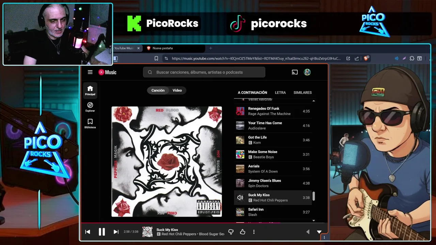Click the 4:35 duration of Renegades Of Funk

306,111
